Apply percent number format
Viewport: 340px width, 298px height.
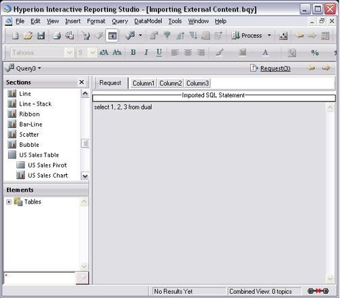[315, 52]
